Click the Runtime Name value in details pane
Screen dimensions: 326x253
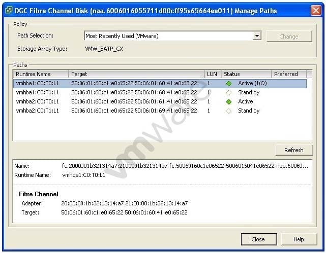(x=83, y=175)
